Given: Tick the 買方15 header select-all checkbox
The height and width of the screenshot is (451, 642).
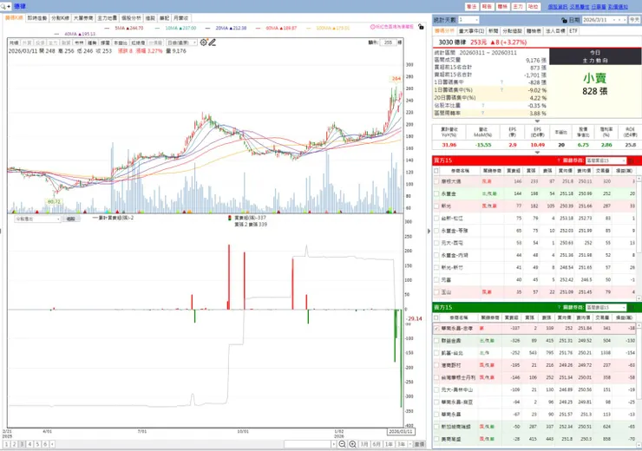Looking at the screenshot, I should tap(436, 171).
